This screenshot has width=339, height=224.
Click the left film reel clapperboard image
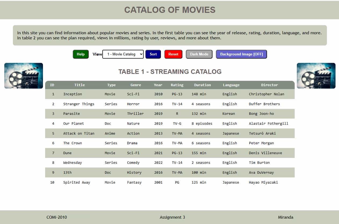(x=24, y=76)
